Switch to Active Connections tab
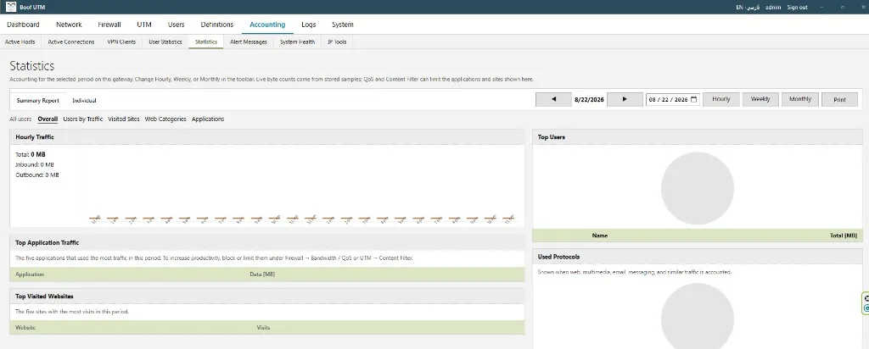The width and height of the screenshot is (869, 349). (x=71, y=42)
